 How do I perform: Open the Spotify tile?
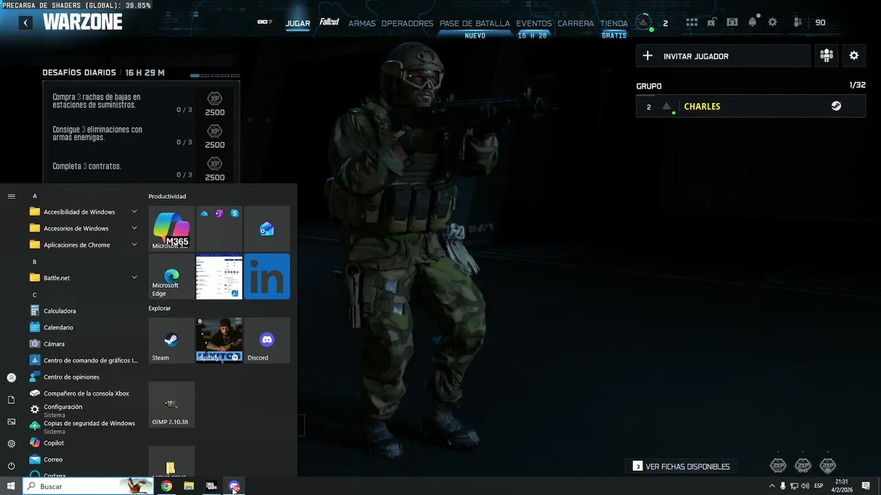coord(219,340)
